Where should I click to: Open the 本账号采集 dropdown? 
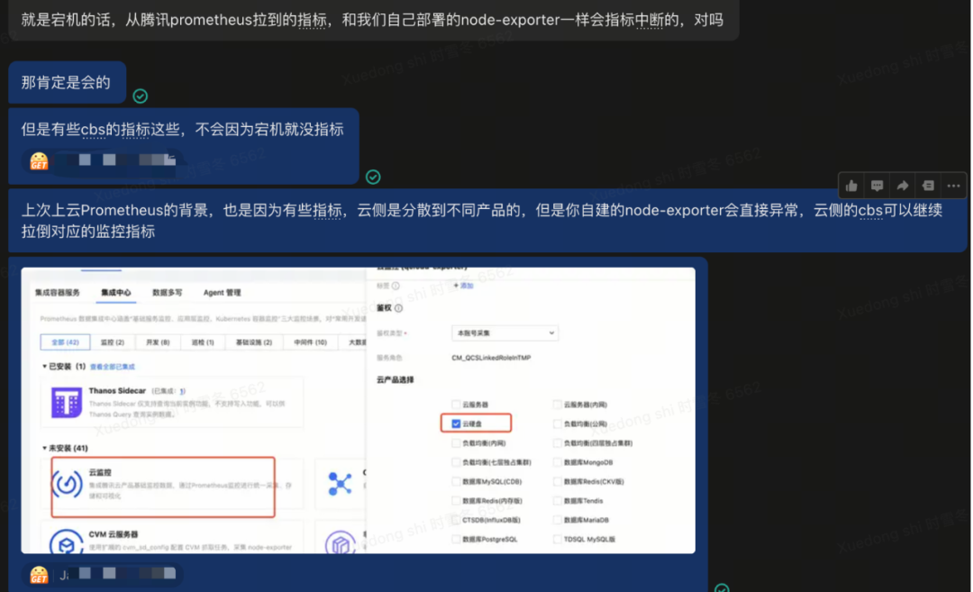coord(505,333)
